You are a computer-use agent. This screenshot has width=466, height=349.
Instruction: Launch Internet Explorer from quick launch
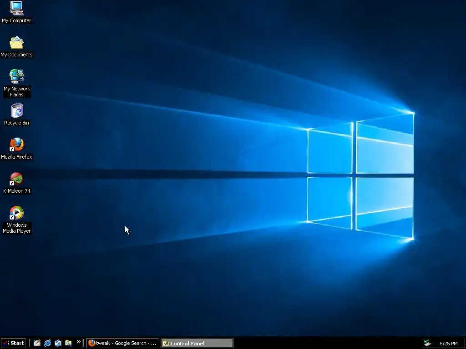[x=47, y=343]
